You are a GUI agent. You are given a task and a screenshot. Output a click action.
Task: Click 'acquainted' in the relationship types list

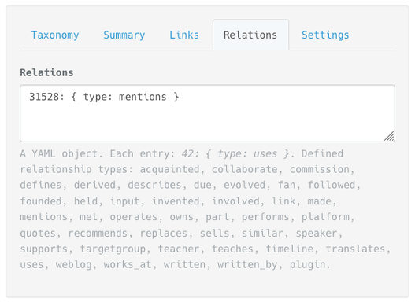click(x=169, y=169)
